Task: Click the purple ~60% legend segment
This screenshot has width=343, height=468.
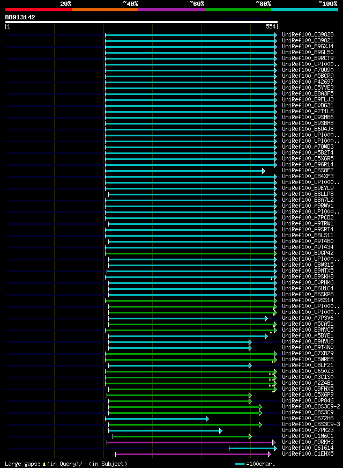Action: [171, 10]
